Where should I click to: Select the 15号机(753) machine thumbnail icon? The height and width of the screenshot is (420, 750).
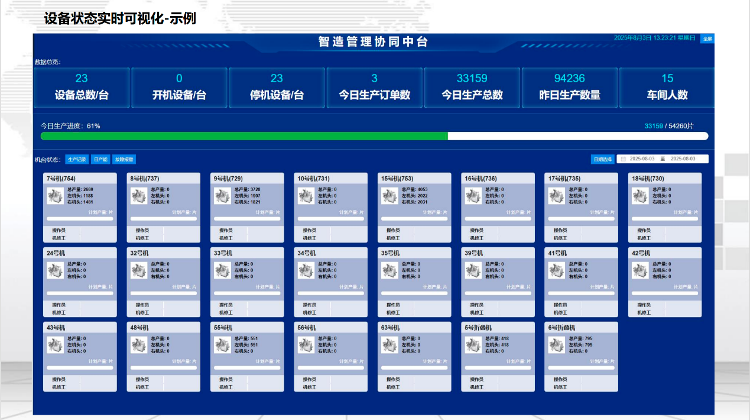tap(389, 196)
